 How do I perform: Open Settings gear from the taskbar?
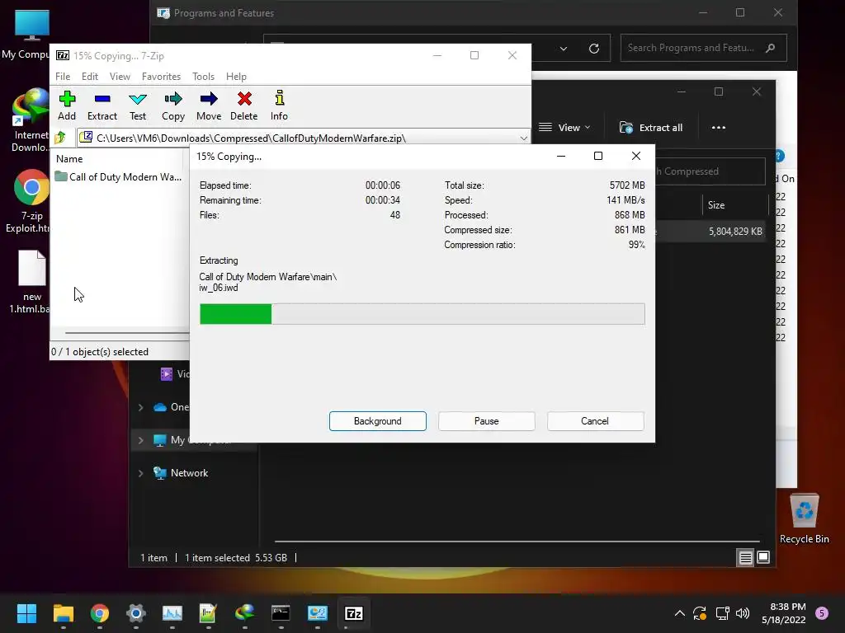[x=136, y=613]
